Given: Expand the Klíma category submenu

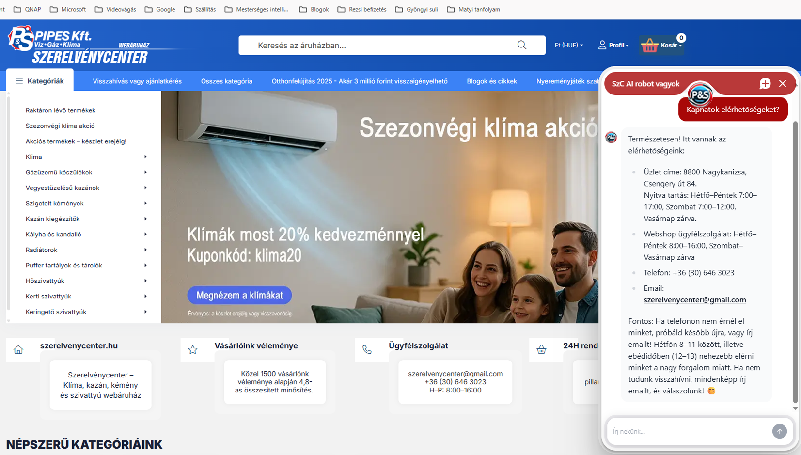Looking at the screenshot, I should click(x=145, y=157).
